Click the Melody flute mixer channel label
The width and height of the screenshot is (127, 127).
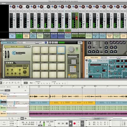pos(110,36)
